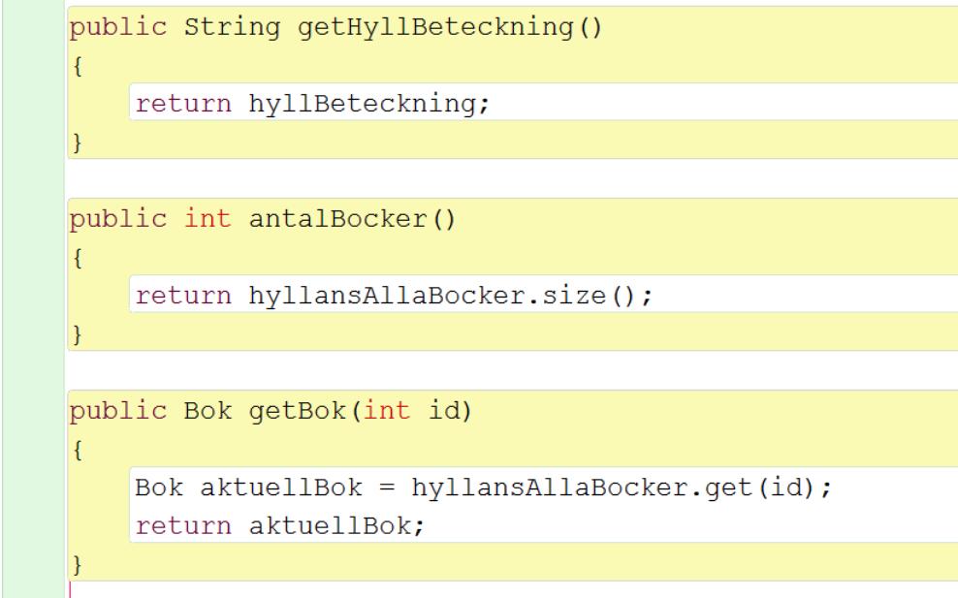Click 'String' return type keyword

tap(231, 27)
